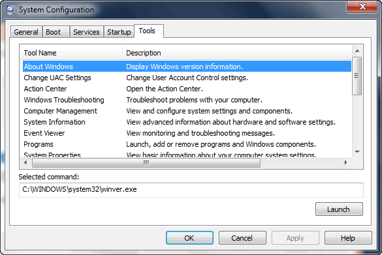
Task: Switch to the Startup tab
Action: 119,32
